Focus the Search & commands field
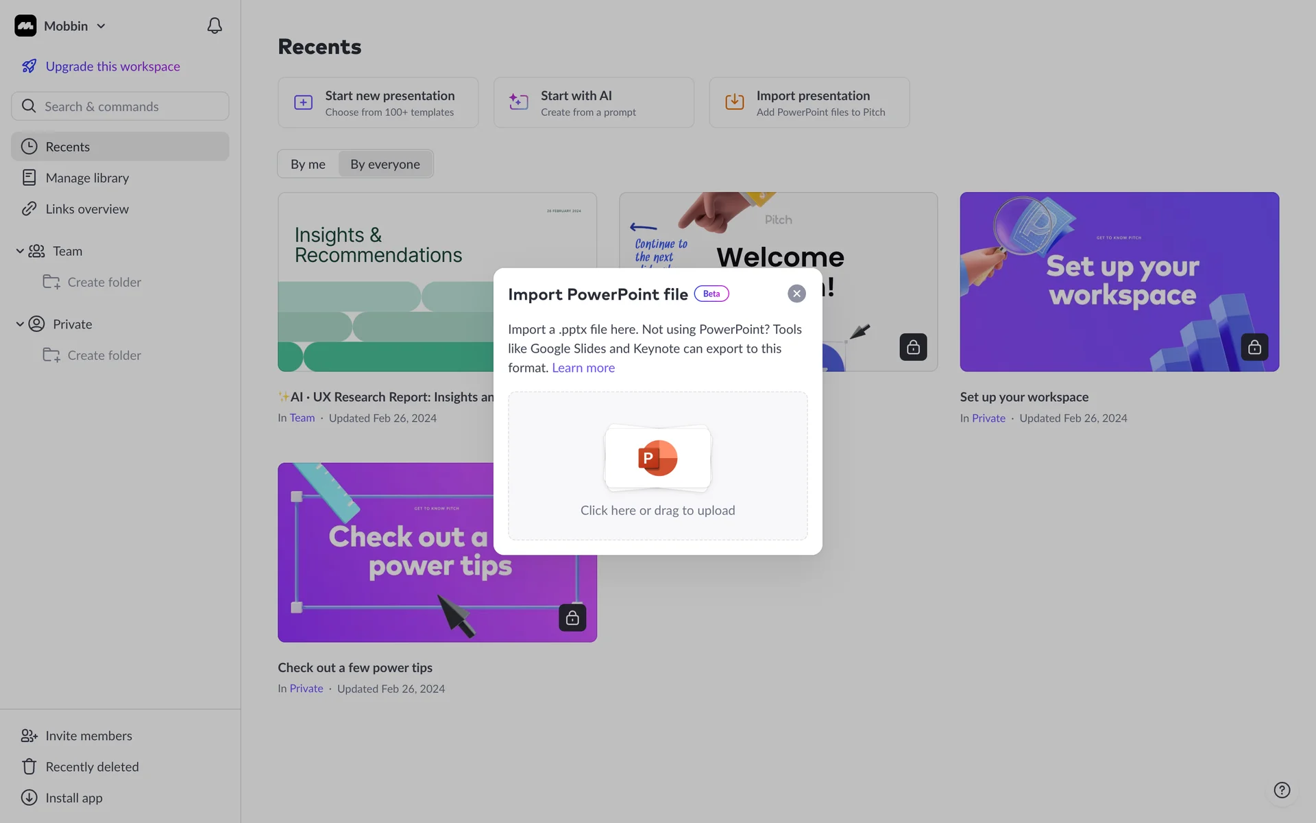Viewport: 1316px width, 823px height. click(120, 106)
